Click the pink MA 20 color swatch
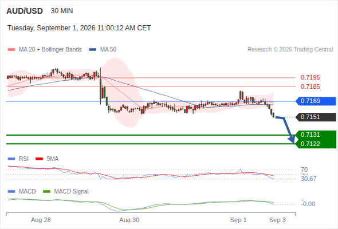Screen dimensions: 338x229 point(11,50)
